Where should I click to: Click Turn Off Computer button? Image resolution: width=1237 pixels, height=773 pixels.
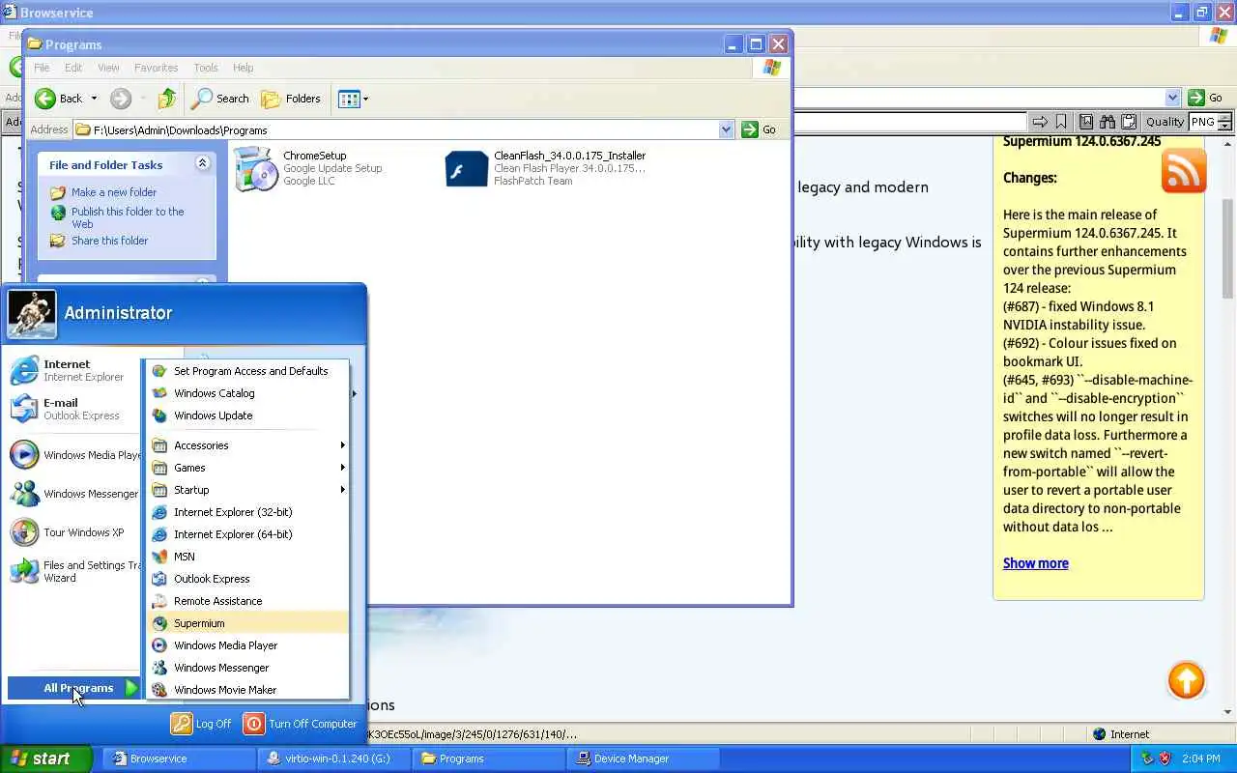[301, 724]
